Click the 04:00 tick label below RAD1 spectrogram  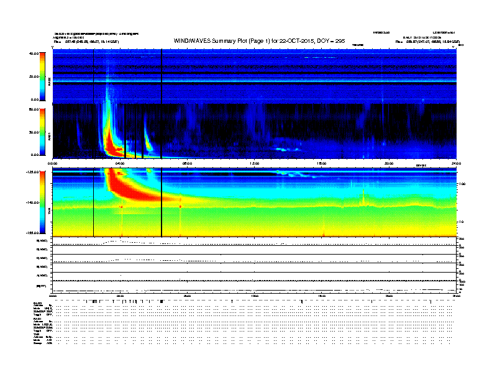(x=120, y=163)
